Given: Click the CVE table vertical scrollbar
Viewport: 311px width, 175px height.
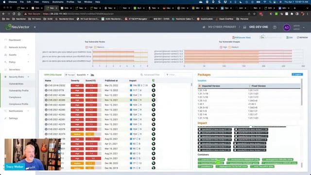Looking at the screenshot, I should tap(191, 85).
